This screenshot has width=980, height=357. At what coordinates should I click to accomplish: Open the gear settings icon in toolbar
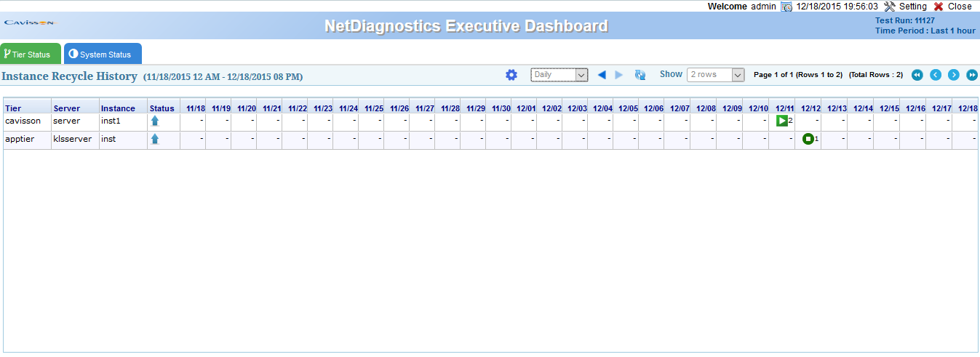click(511, 75)
